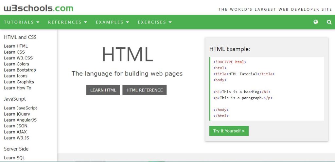Click the globe translate icon
This screenshot has height=162, width=335.
316,22
